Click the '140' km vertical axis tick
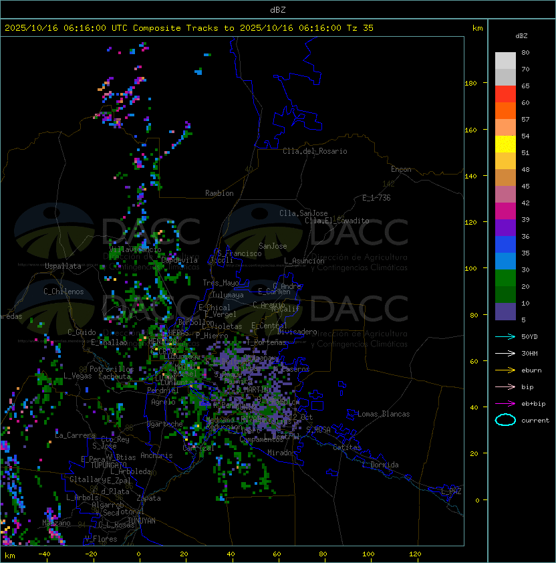Viewport: 556px width, 563px height. pyautogui.click(x=470, y=177)
